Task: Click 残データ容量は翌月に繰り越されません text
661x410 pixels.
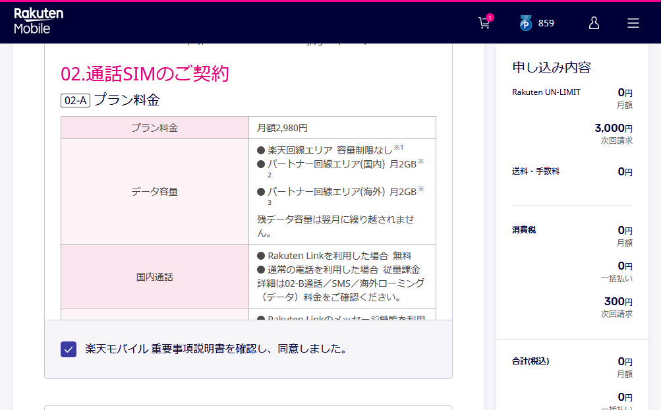Action: pos(335,226)
